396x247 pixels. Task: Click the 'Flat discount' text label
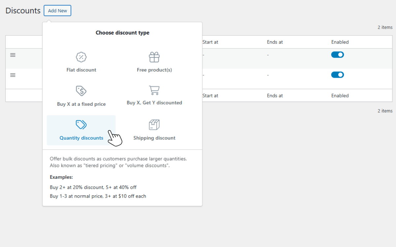pyautogui.click(x=81, y=70)
